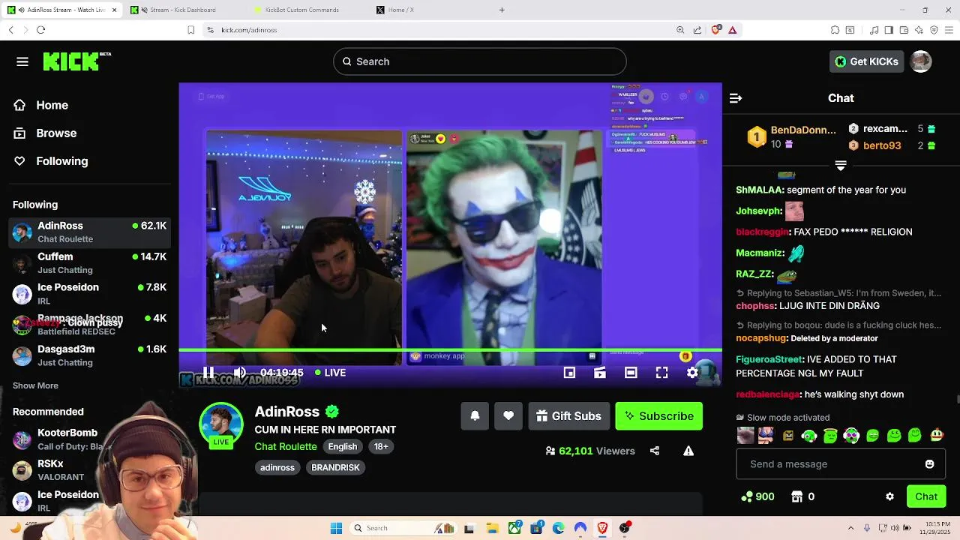The image size is (960, 540).
Task: Toggle the browser sidebar panel
Action: 889,30
